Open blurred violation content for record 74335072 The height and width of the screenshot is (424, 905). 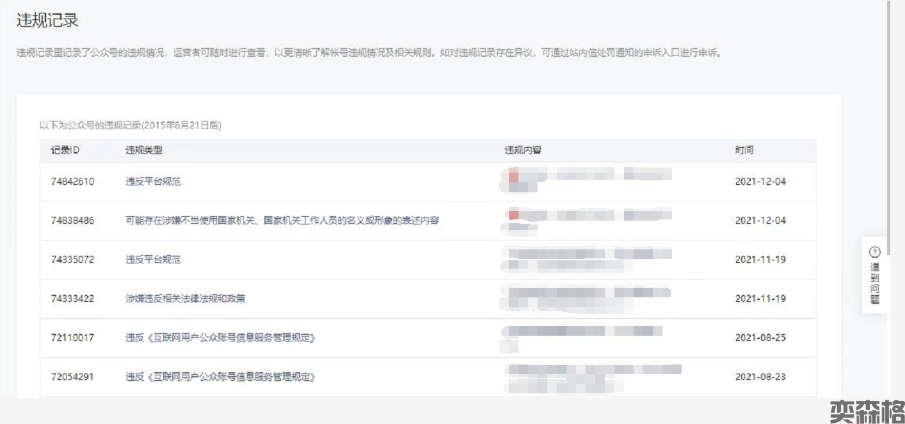(586, 259)
